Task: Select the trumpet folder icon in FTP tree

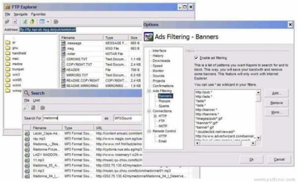Action: pos(8,69)
